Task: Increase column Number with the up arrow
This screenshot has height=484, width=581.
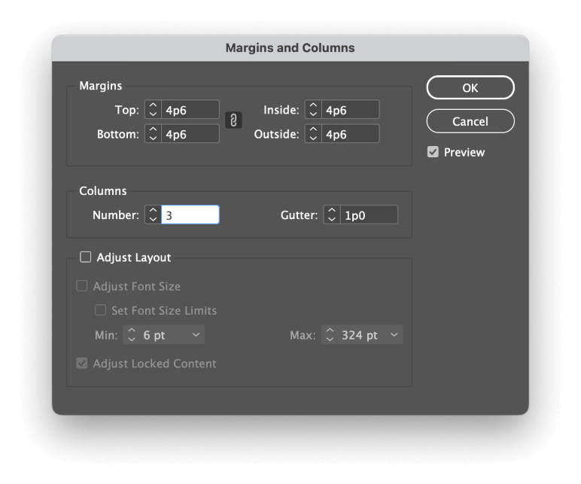Action: pyautogui.click(x=153, y=211)
